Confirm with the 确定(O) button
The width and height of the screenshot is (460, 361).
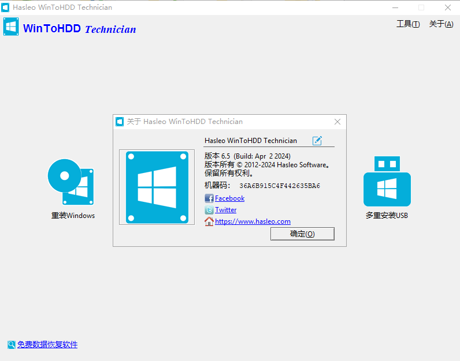(x=302, y=234)
